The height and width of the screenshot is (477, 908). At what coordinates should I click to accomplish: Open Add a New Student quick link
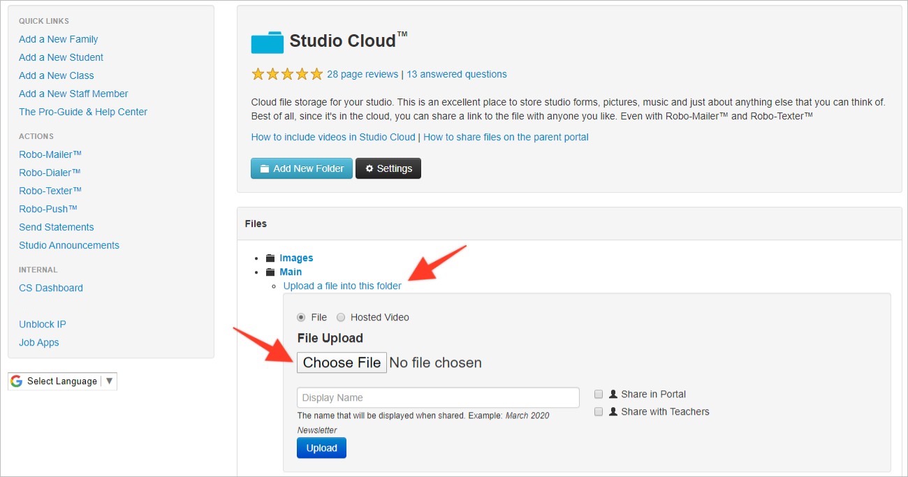click(61, 57)
